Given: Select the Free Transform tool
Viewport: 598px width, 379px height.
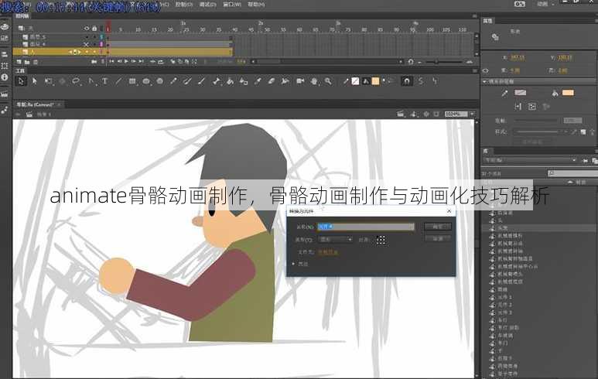Looking at the screenshot, I should pyautogui.click(x=48, y=81).
